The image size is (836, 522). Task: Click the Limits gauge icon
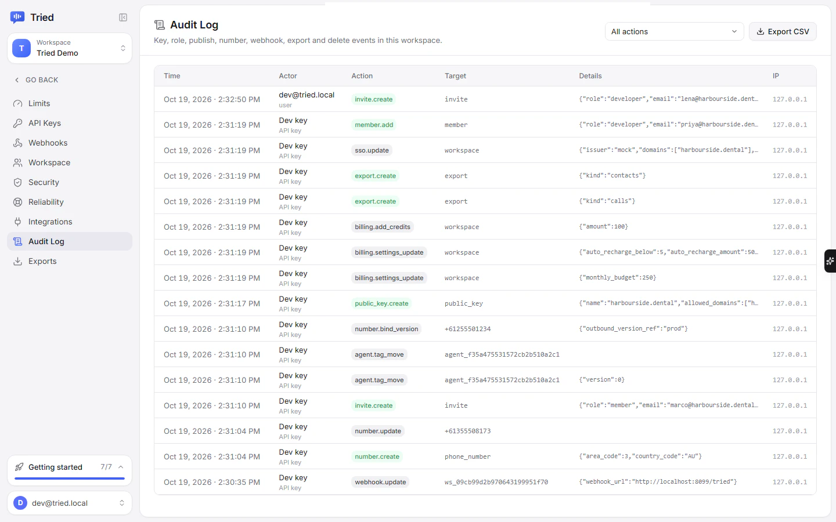click(18, 103)
